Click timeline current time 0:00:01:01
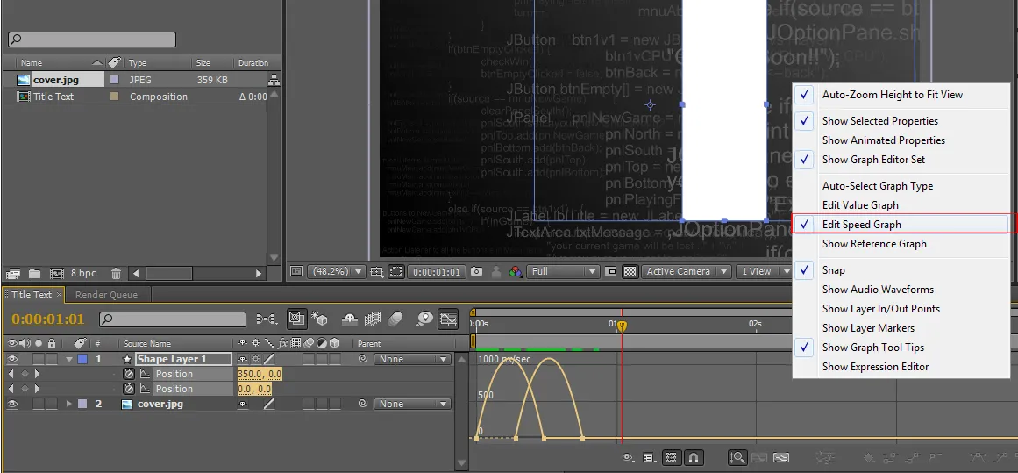Viewport: 1018px width, 473px height. pos(48,319)
